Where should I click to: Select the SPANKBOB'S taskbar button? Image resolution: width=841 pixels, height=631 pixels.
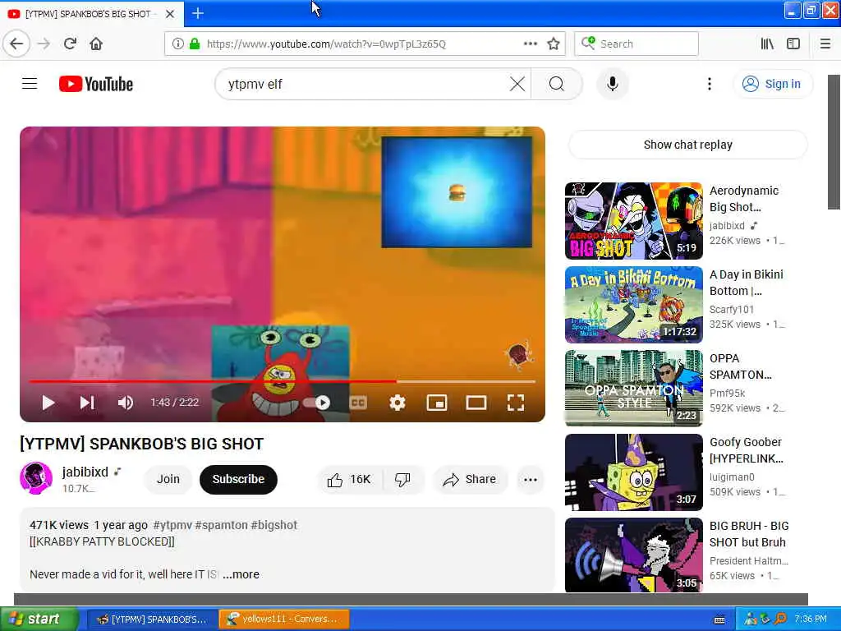coord(152,619)
